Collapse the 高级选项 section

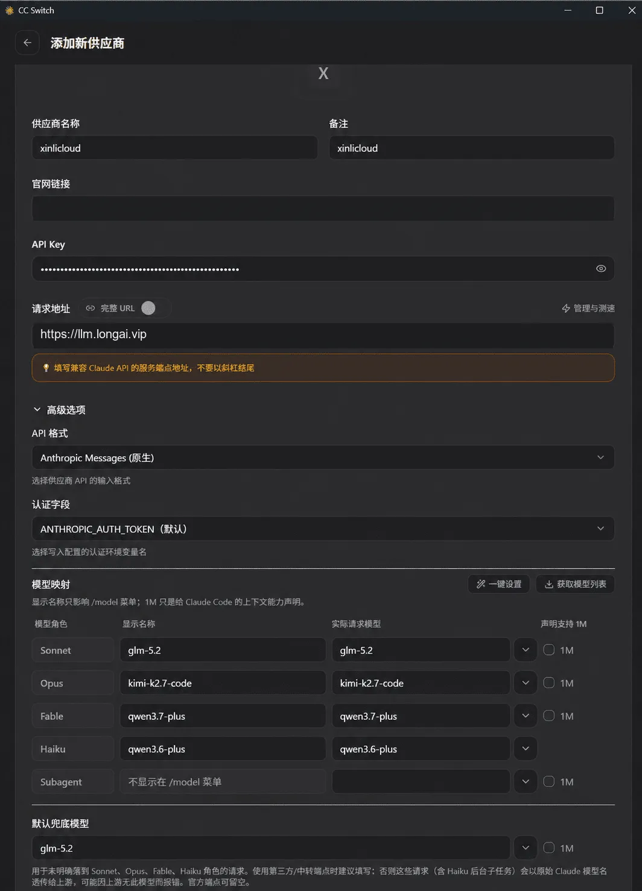[x=59, y=410]
